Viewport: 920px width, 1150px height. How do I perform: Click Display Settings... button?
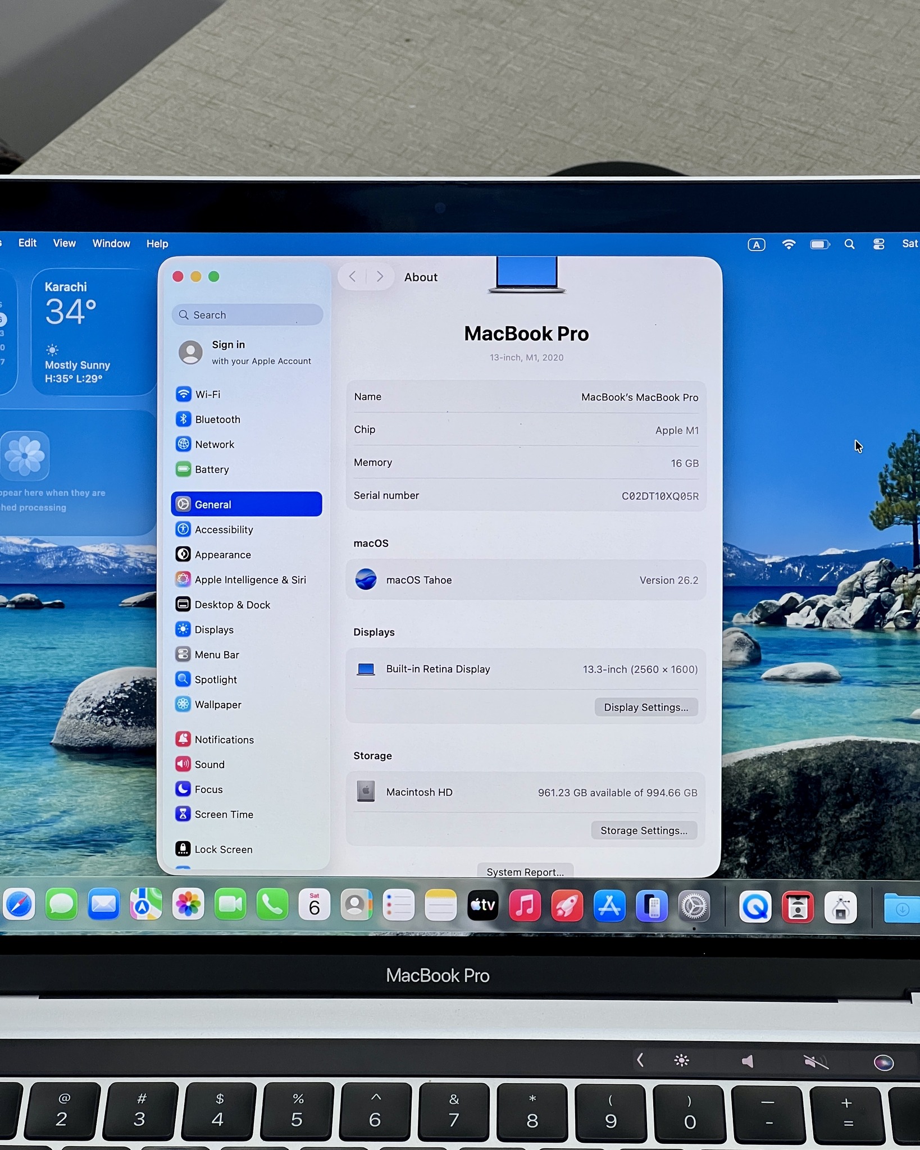point(646,707)
